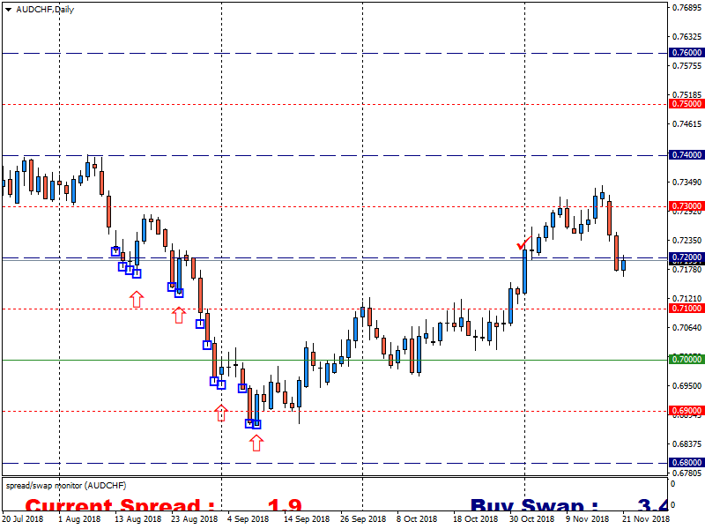Click the red 0.75000 price level label
Image resolution: width=705 pixels, height=529 pixels.
[x=686, y=104]
